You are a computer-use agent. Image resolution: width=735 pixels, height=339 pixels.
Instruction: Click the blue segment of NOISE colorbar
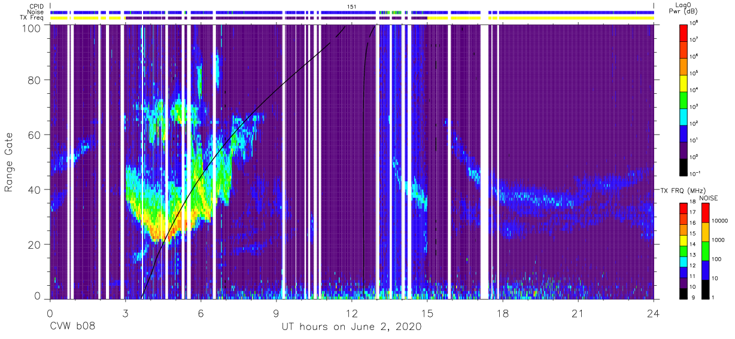point(705,270)
